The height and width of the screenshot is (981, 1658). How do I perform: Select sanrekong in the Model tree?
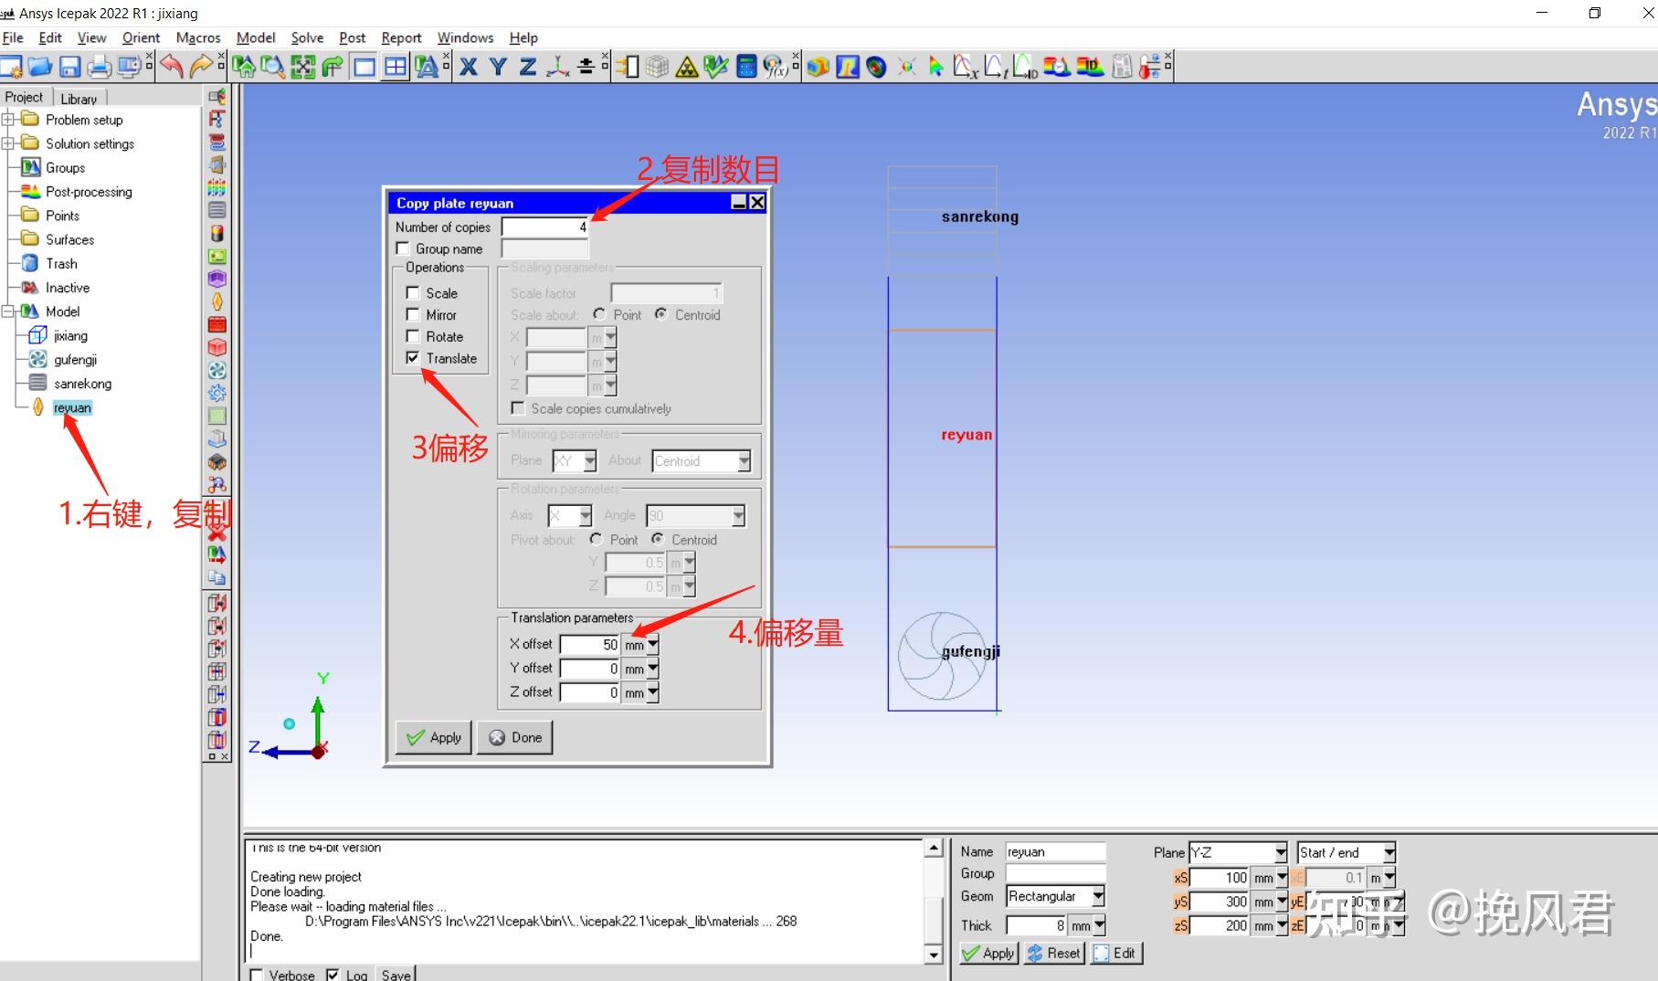[82, 384]
